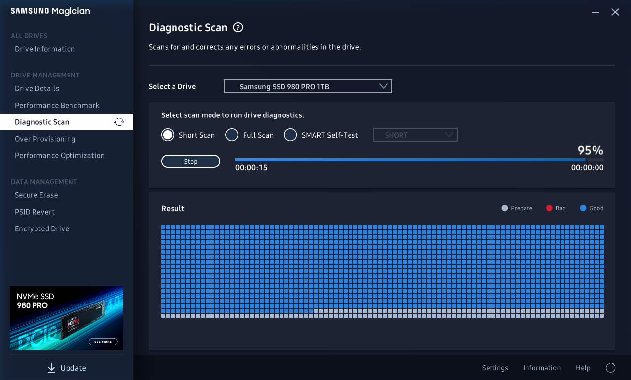631x380 pixels.
Task: Click the grey Prepare legend dot
Action: pyautogui.click(x=504, y=208)
